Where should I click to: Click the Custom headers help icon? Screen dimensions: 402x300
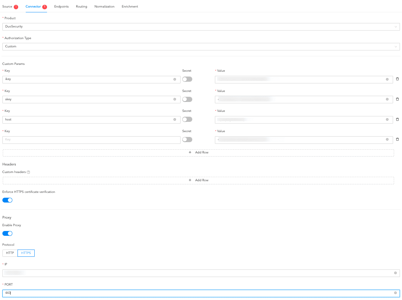tap(28, 172)
